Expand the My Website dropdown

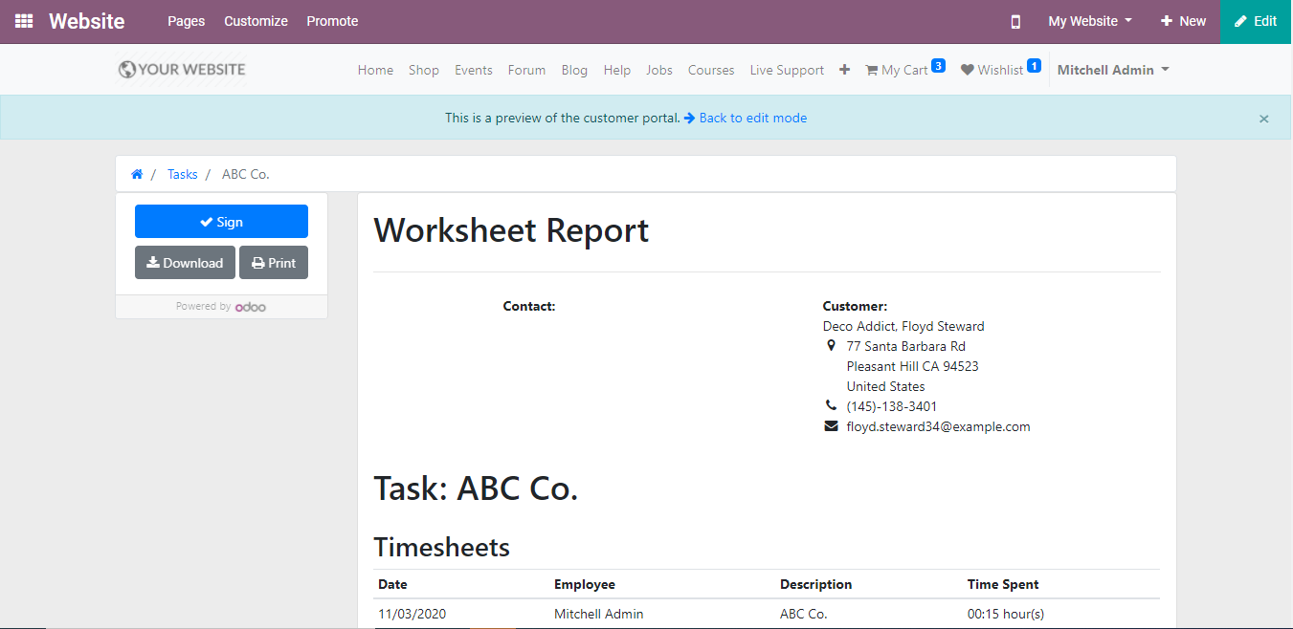[1089, 21]
